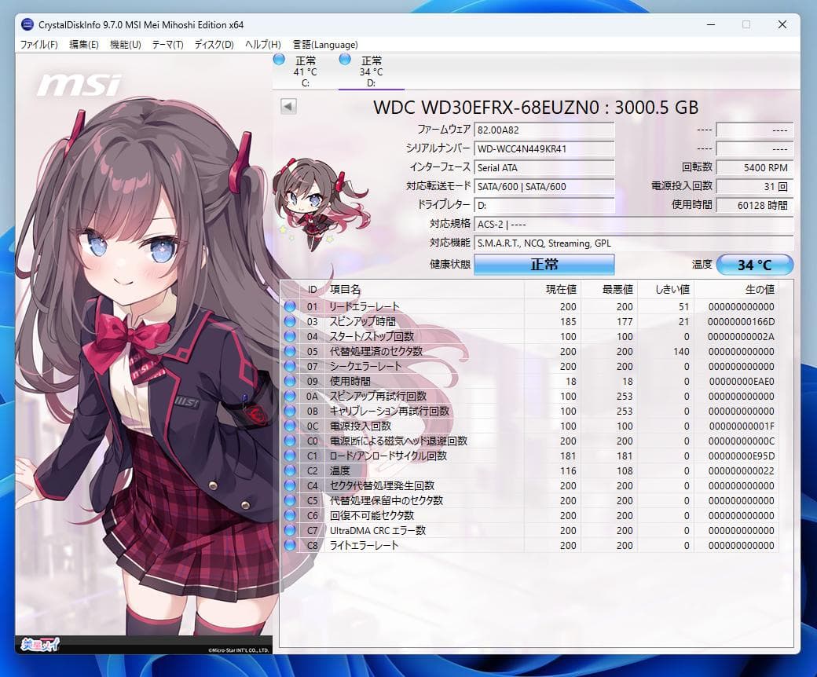This screenshot has height=677, width=817.
Task: Click status icon for 09 使用時間
Action: (x=290, y=381)
